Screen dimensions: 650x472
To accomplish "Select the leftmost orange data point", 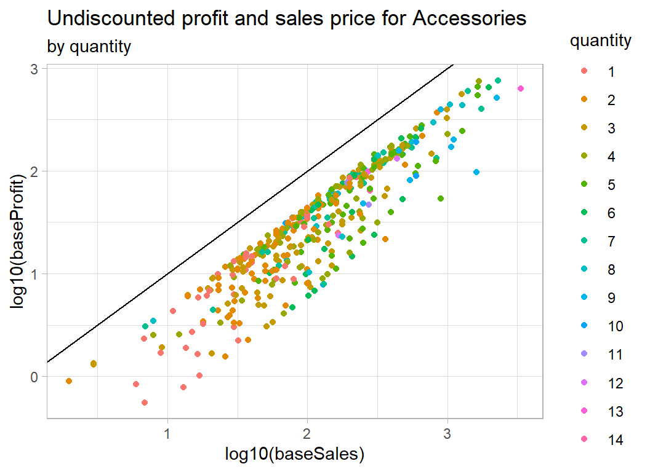I will pyautogui.click(x=69, y=381).
